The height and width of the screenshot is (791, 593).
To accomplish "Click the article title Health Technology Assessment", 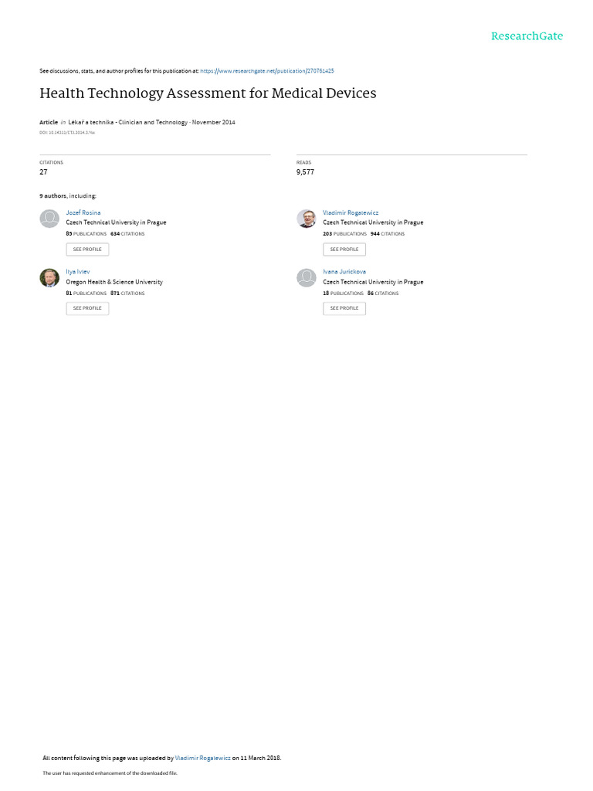I will [x=208, y=93].
